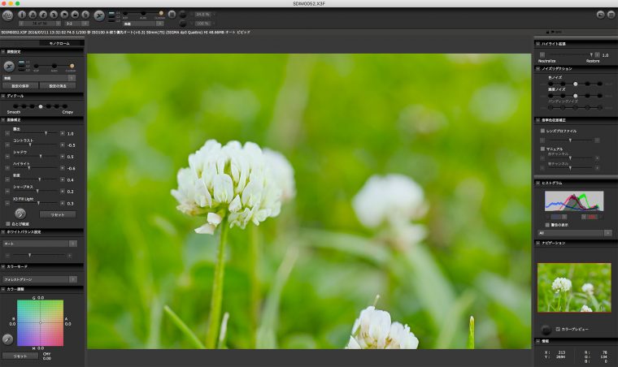
Task: Click the right icon at top-right corner
Action: [611, 15]
